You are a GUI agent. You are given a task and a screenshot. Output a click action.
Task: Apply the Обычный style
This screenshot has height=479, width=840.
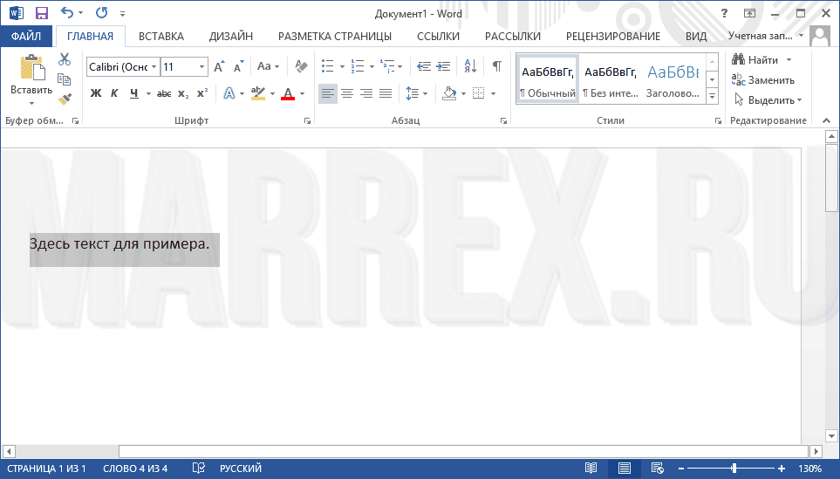(x=548, y=79)
